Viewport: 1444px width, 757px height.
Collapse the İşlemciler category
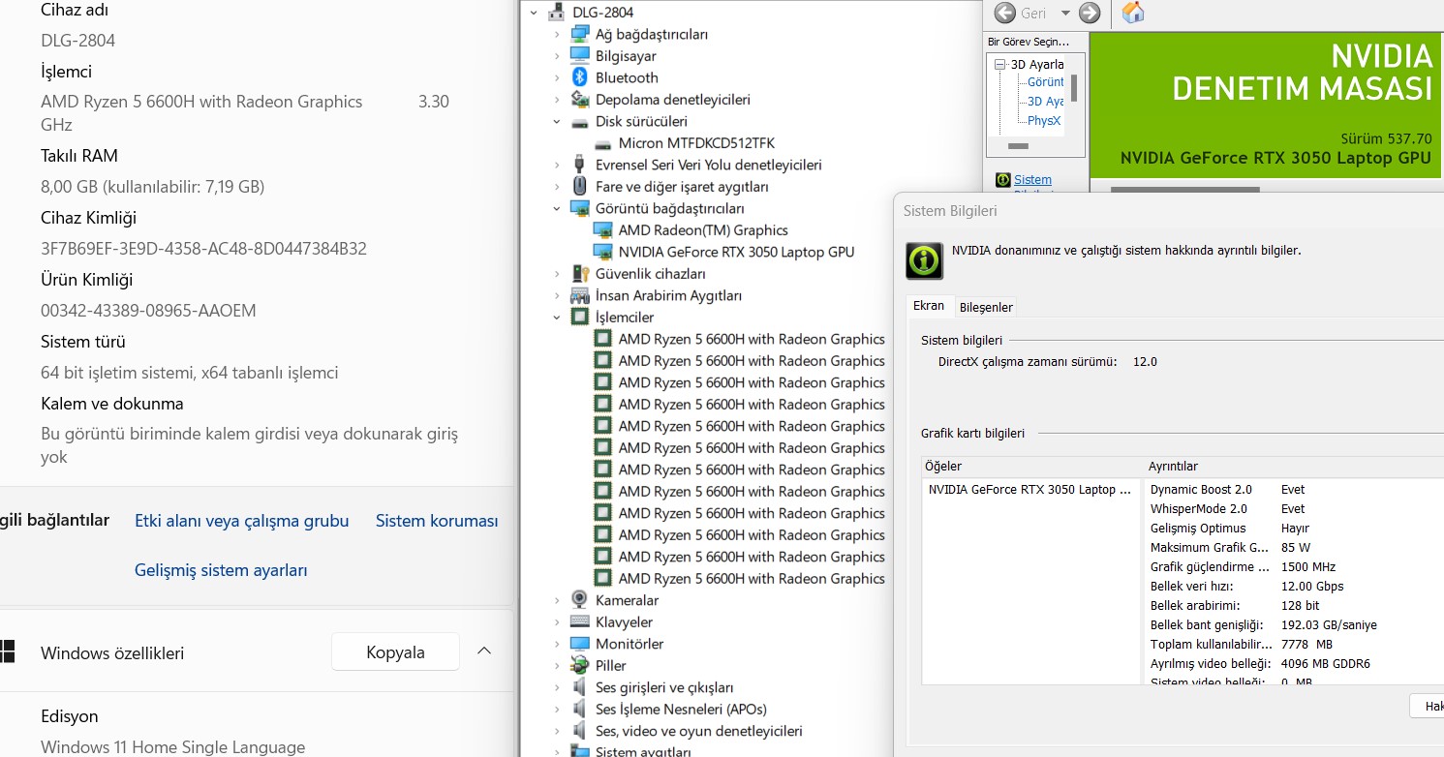click(x=557, y=318)
